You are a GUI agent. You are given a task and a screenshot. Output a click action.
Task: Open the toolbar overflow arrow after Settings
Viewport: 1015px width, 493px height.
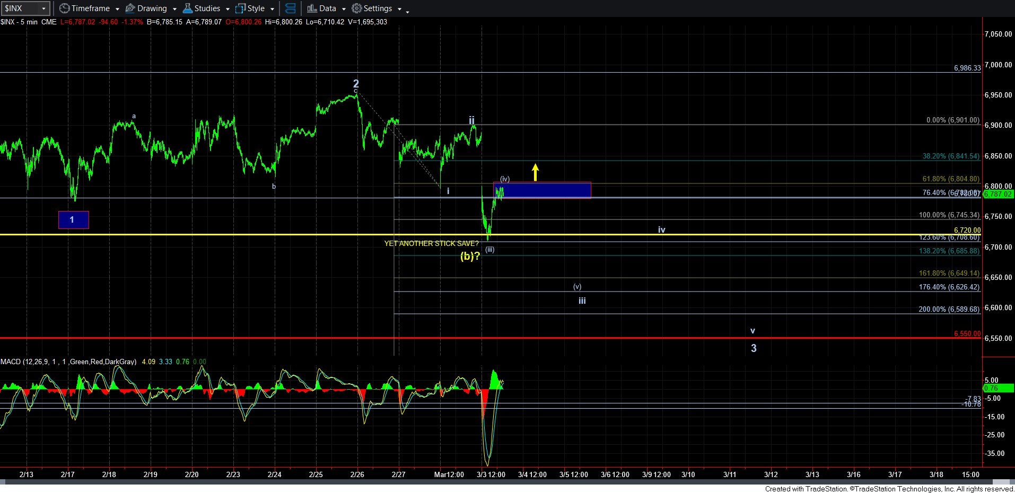pos(407,12)
